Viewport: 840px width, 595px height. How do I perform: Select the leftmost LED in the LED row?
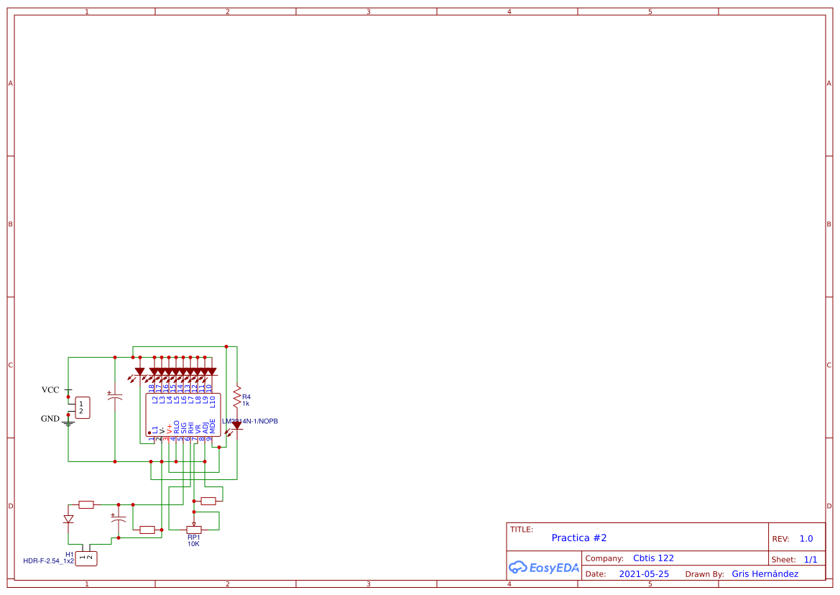139,371
